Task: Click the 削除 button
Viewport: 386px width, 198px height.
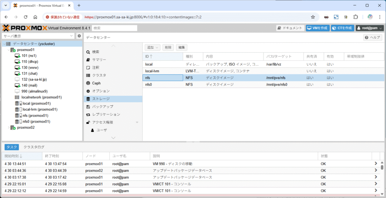Action: [168, 48]
